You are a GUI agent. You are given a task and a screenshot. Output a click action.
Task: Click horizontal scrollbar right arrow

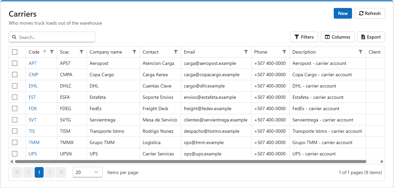pyautogui.click(x=382, y=162)
